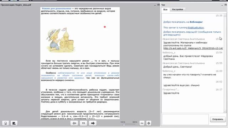Click the 'здравствуйте еще раз. слышно' message
Screen dimensions: 228x128
(x=181, y=85)
